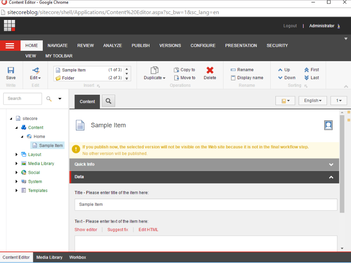Move item Down in sorting
The image size is (351, 263).
pos(287,78)
